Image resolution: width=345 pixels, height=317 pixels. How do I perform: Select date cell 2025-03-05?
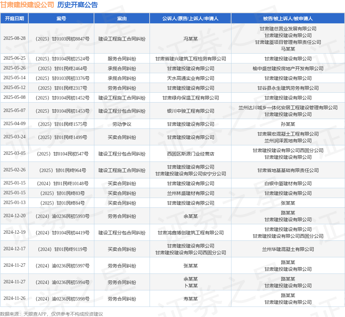[14, 153]
